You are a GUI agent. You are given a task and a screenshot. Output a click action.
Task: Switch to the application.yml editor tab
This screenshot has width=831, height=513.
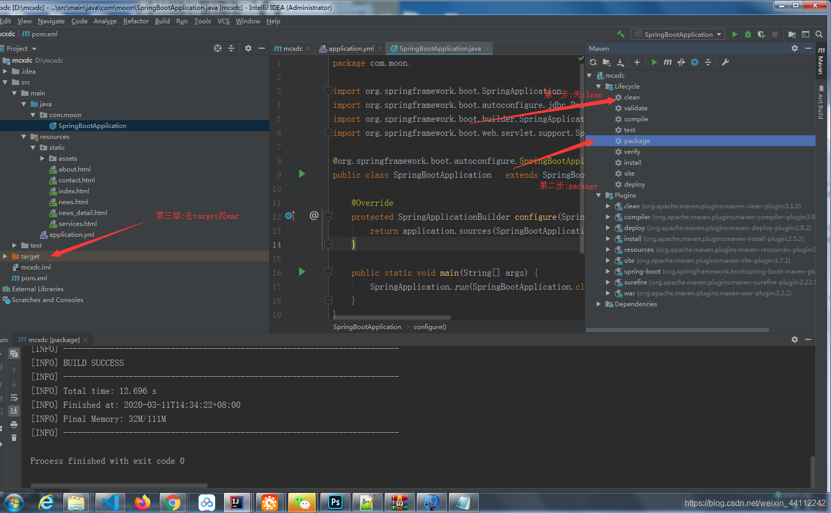pos(350,48)
